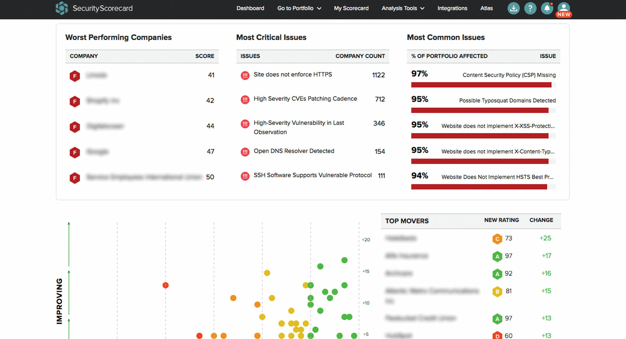This screenshot has width=626, height=339.
Task: Click the download icon in header
Action: pyautogui.click(x=513, y=8)
